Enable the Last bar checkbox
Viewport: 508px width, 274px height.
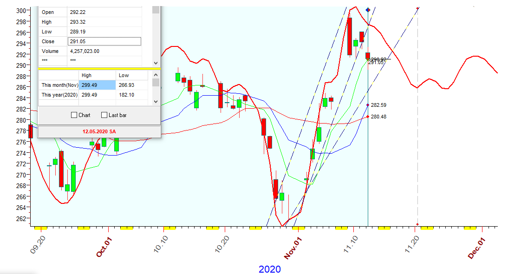click(104, 115)
